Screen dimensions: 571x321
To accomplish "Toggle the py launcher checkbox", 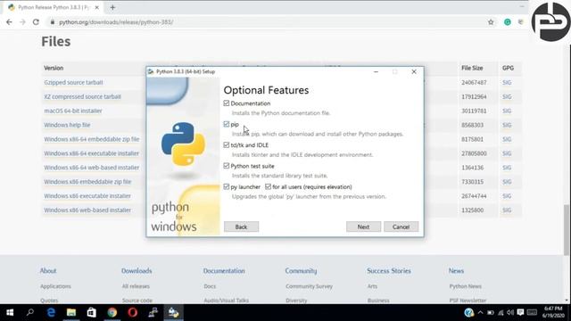I will 226,186.
